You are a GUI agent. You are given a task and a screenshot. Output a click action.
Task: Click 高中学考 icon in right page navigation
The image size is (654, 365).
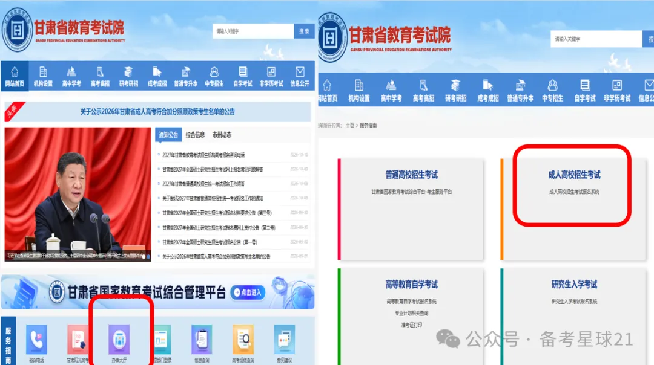(x=391, y=85)
